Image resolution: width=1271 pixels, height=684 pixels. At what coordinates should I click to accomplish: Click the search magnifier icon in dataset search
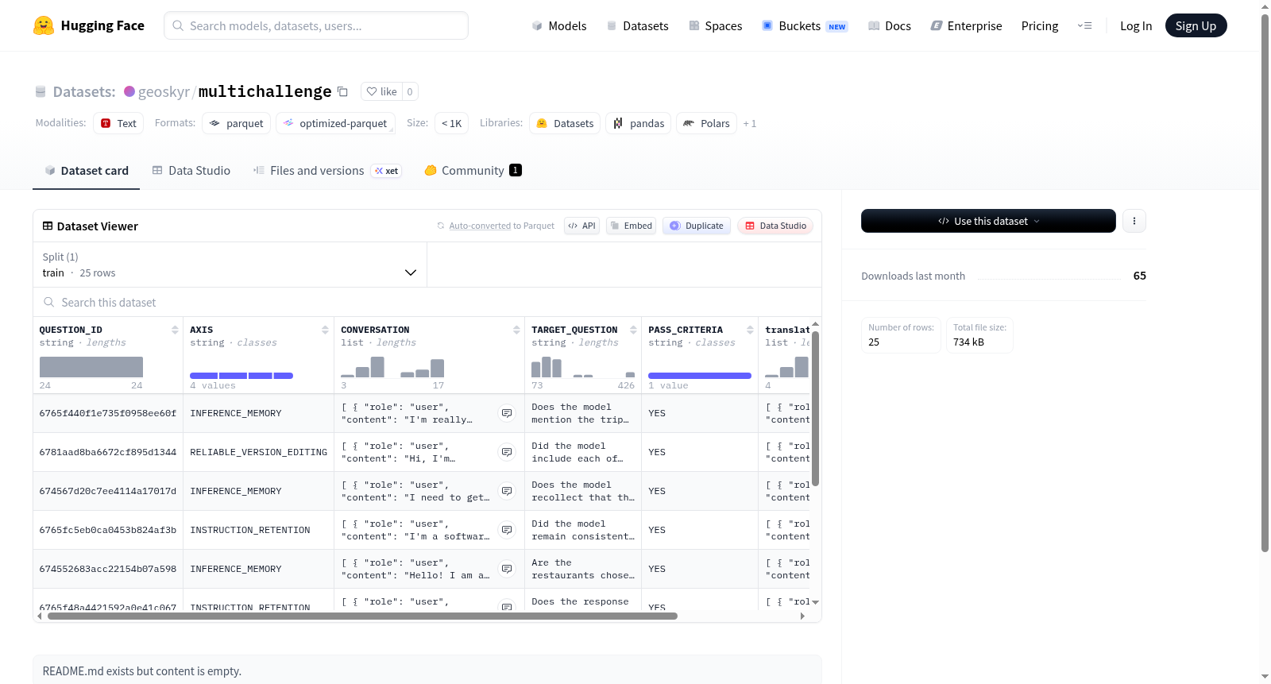[x=49, y=302]
